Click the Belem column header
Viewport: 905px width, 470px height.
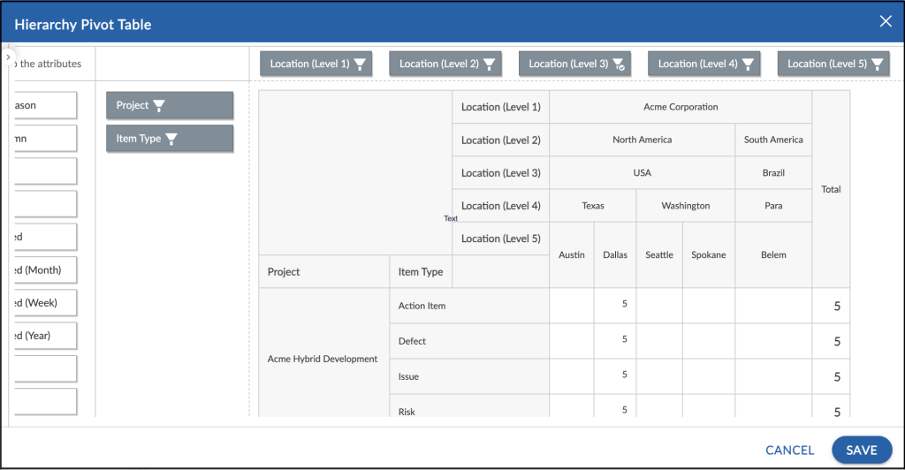coord(773,255)
